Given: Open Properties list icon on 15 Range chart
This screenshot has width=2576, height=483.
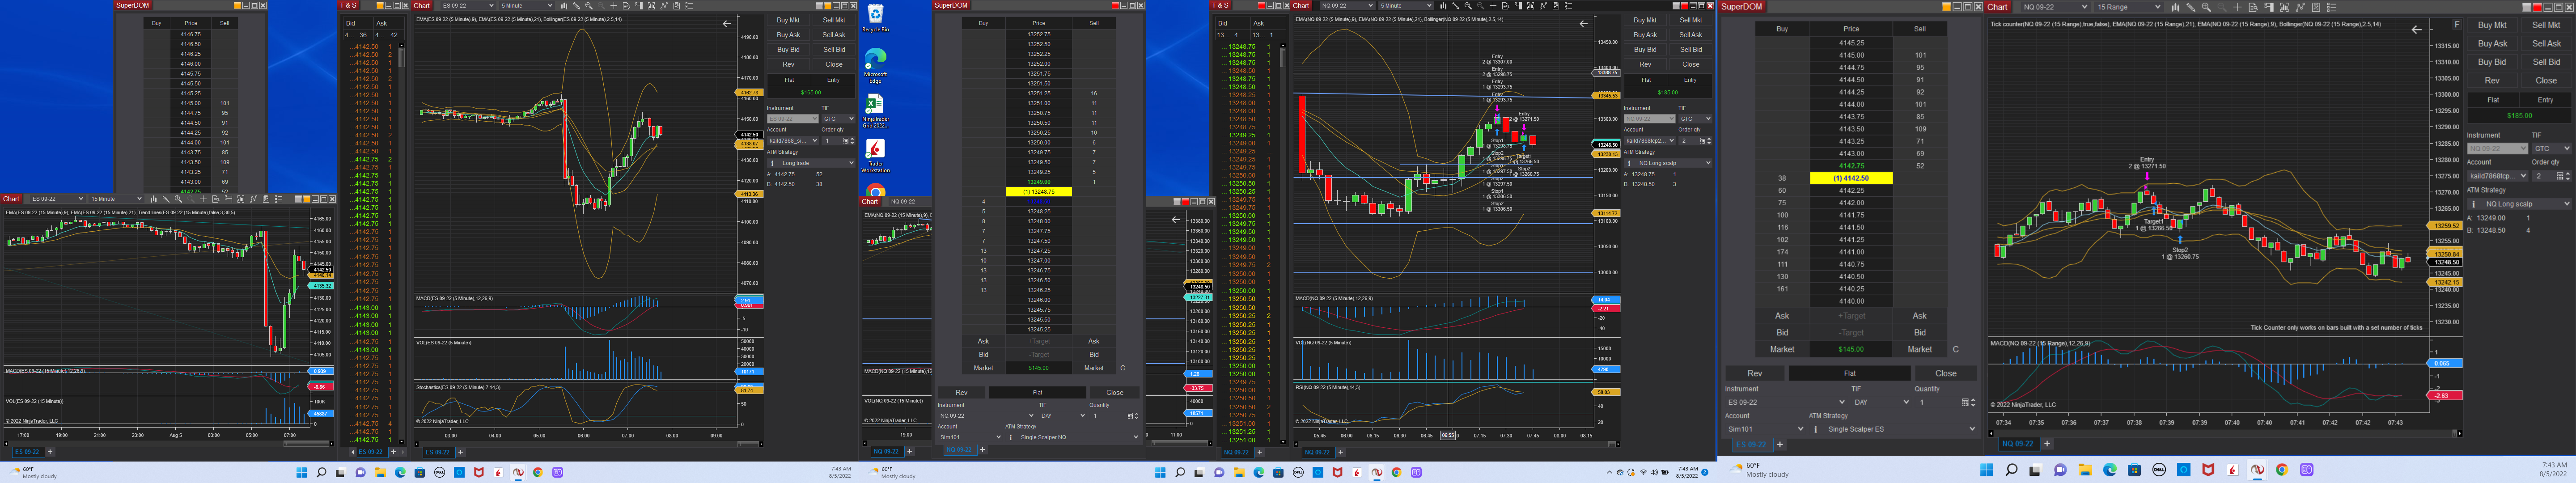Looking at the screenshot, I should 2332,7.
